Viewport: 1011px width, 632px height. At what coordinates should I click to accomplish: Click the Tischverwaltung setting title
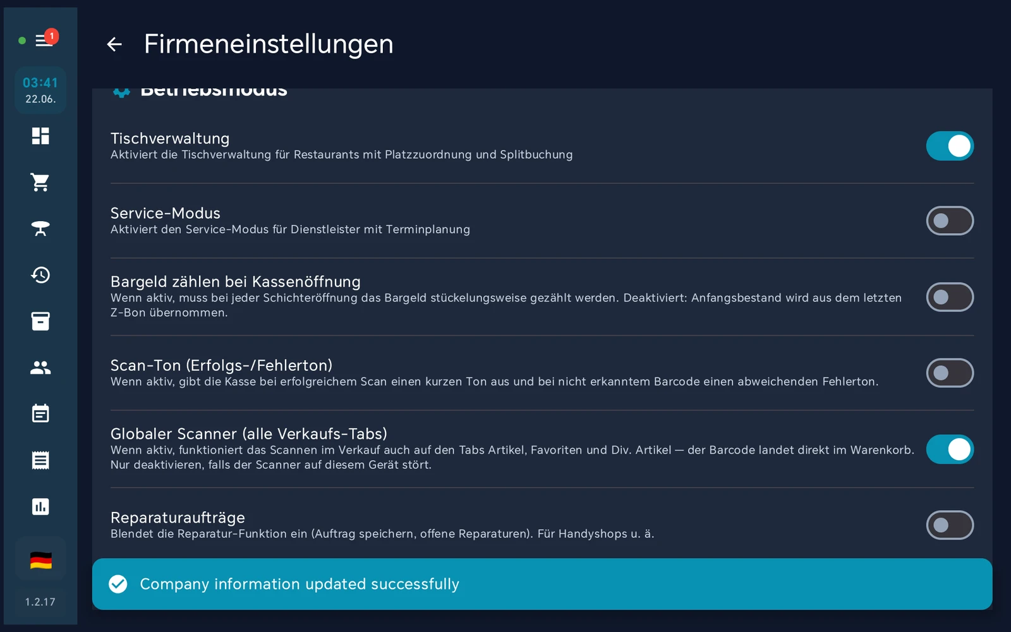click(170, 138)
